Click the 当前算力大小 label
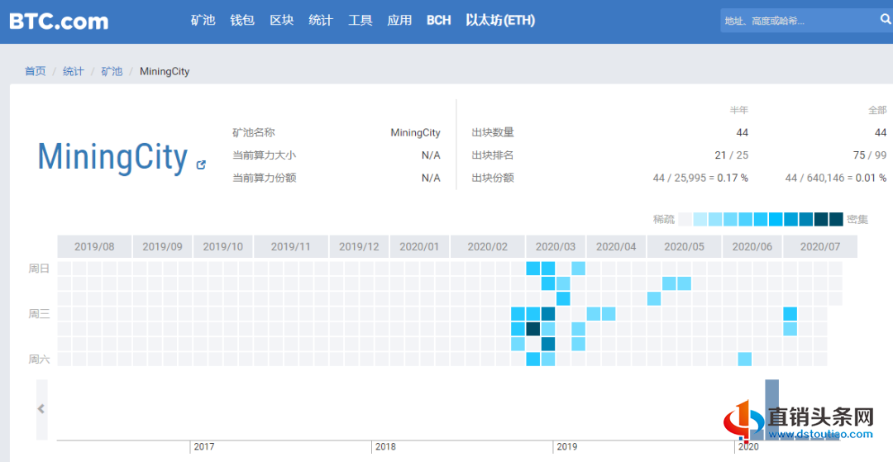The image size is (893, 462). (265, 155)
